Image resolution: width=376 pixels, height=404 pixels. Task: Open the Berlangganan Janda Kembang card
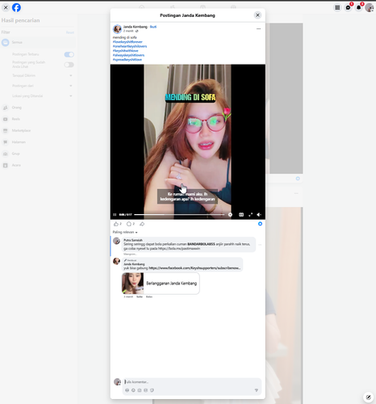(161, 284)
